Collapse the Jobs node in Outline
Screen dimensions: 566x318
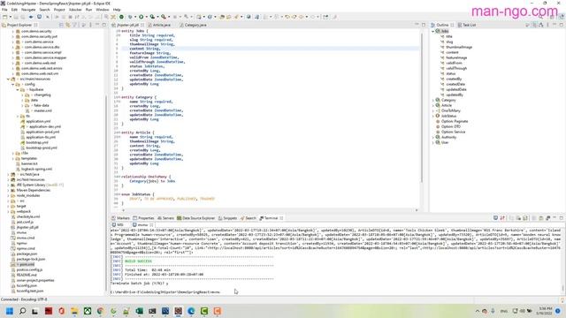point(433,31)
